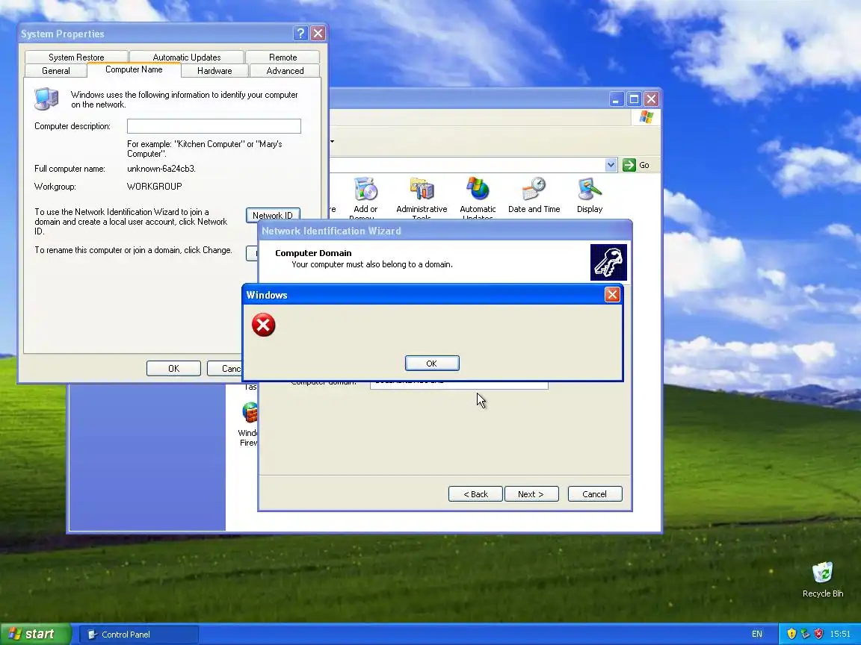Viewport: 861px width, 645px height.
Task: Click the System Properties help button
Action: pyautogui.click(x=300, y=34)
